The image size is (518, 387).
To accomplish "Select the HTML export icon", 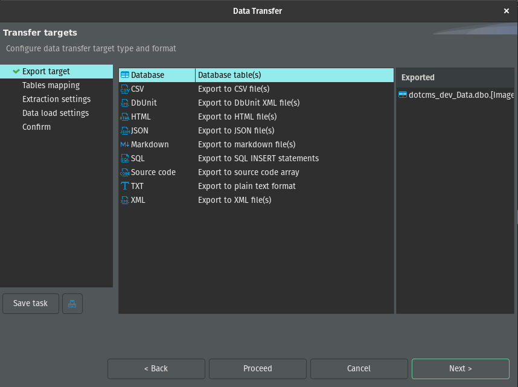I will click(x=125, y=117).
